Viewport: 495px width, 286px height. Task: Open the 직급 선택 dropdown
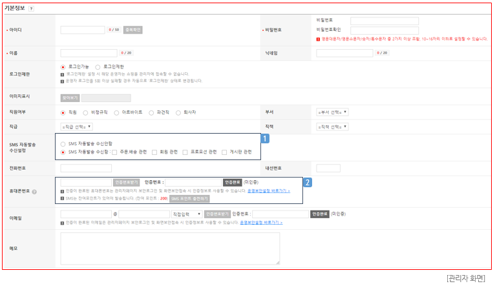(x=76, y=127)
